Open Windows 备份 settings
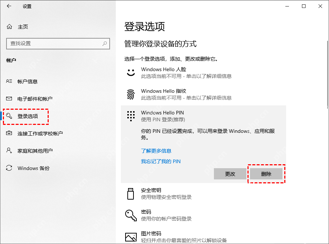This screenshot has height=244, width=329. click(x=34, y=168)
